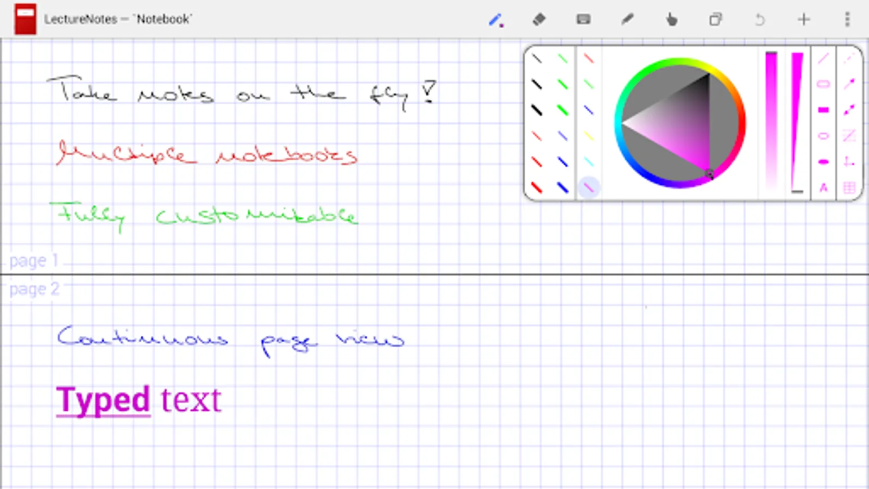Image resolution: width=869 pixels, height=489 pixels.
Task: Pick the yellow thin pen preset
Action: pyautogui.click(x=589, y=136)
